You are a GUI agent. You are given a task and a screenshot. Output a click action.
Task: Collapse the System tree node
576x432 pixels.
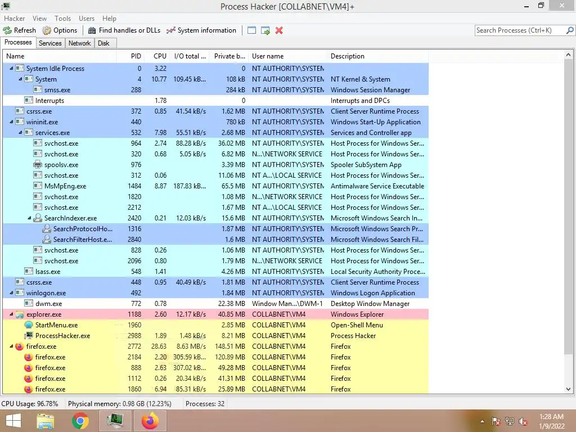point(20,79)
